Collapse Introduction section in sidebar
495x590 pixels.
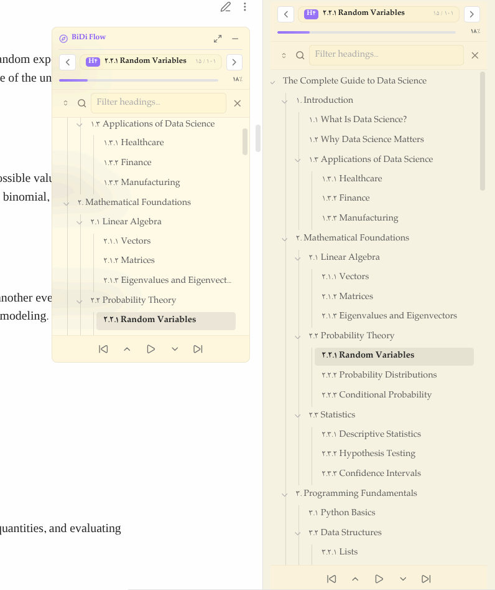click(x=285, y=101)
